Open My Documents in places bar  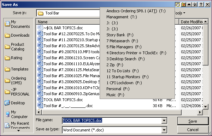click(17, 24)
